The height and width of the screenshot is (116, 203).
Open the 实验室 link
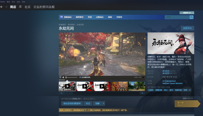(119, 17)
